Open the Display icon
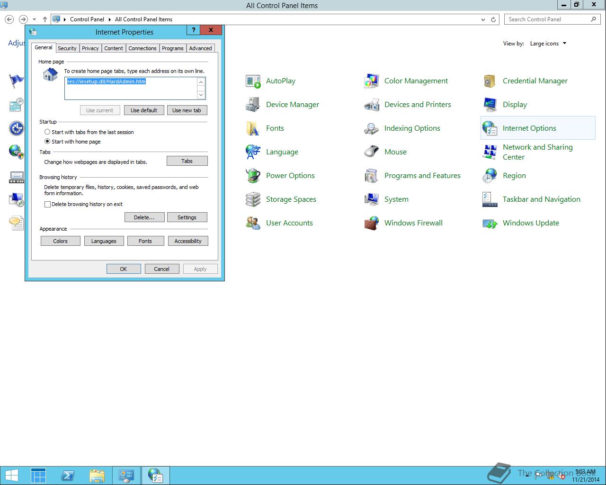The image size is (606, 485). coord(490,105)
